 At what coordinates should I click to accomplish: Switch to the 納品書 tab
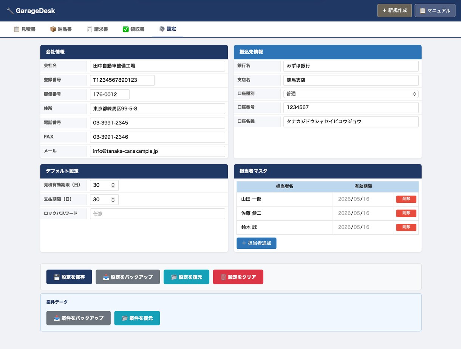[61, 29]
